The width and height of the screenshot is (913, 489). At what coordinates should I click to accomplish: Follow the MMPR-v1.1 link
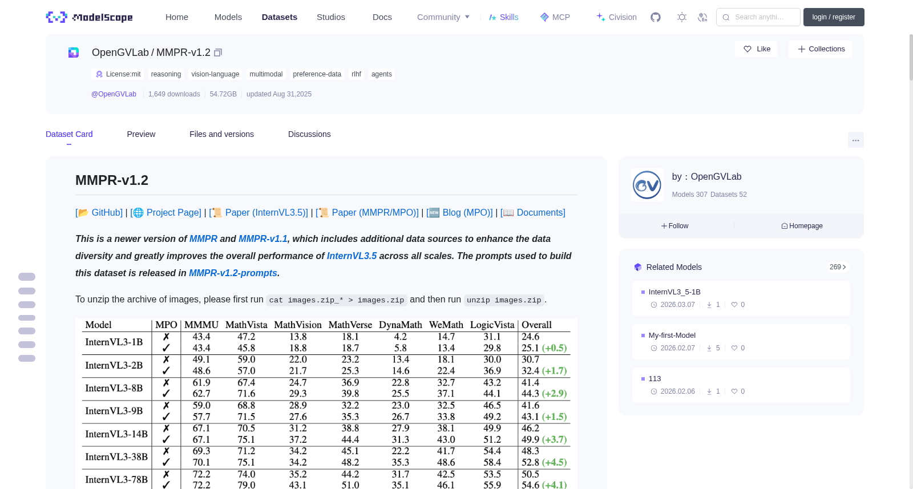(x=263, y=239)
